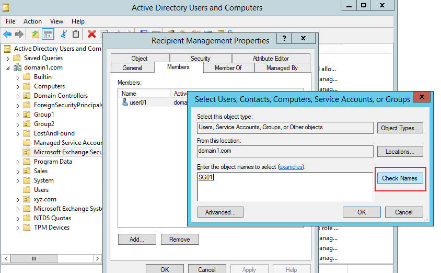
Task: Click Cancel in the Select Users dialog
Action: click(404, 212)
